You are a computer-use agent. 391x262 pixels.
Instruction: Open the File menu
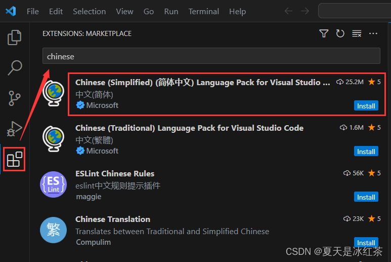click(33, 12)
